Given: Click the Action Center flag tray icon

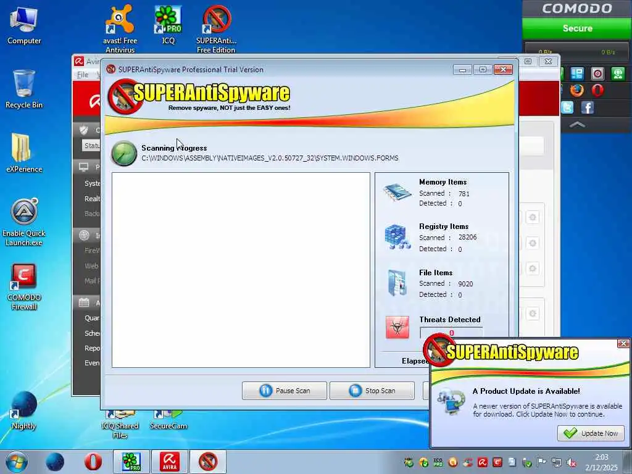Looking at the screenshot, I should [542, 462].
